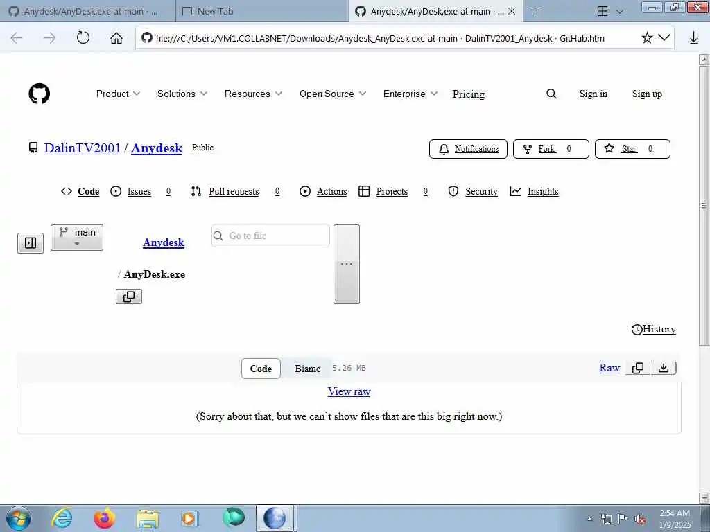Viewport: 710px width, 532px height.
Task: Star the repository
Action: click(x=632, y=149)
